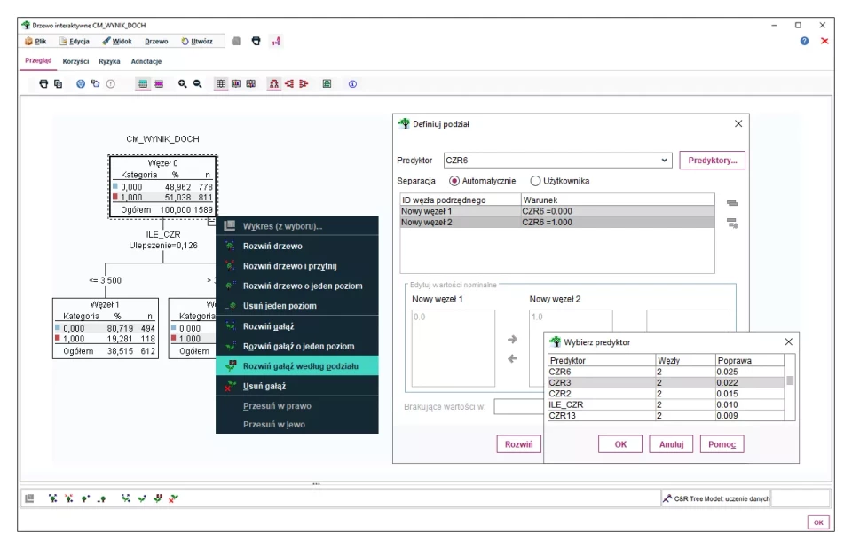This screenshot has width=852, height=549.
Task: Select the Użytkownika separation option
Action: (535, 181)
